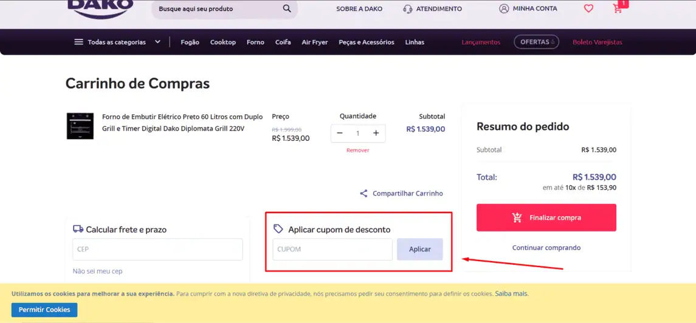Click the search magnifier icon
The width and height of the screenshot is (696, 323).
[x=287, y=8]
